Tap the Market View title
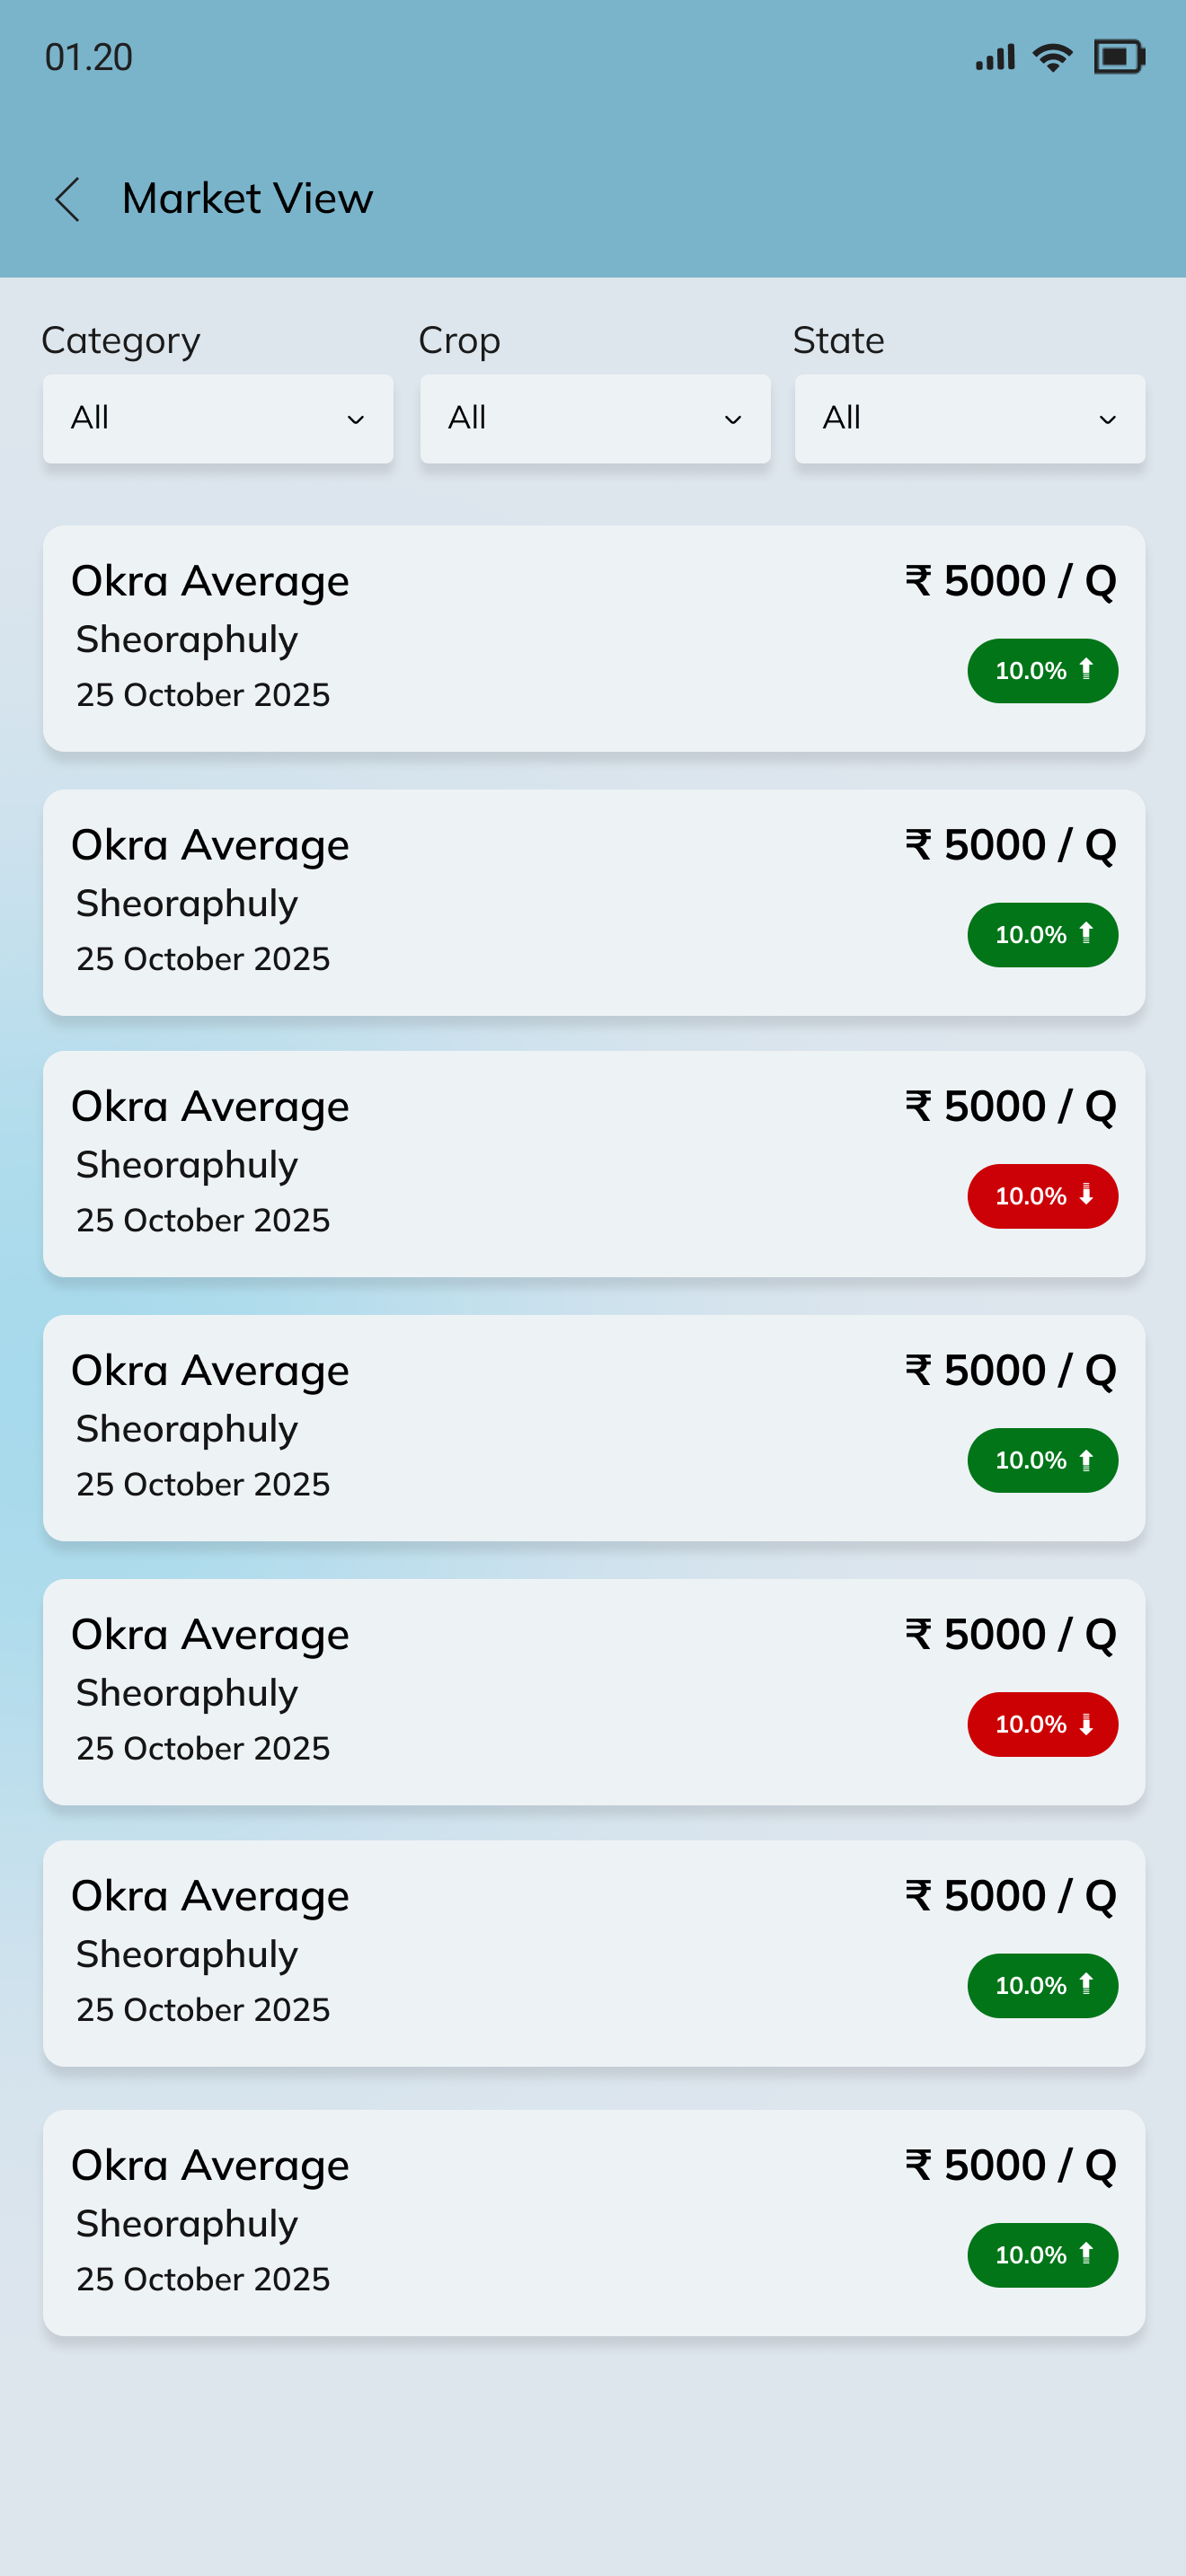 [247, 199]
